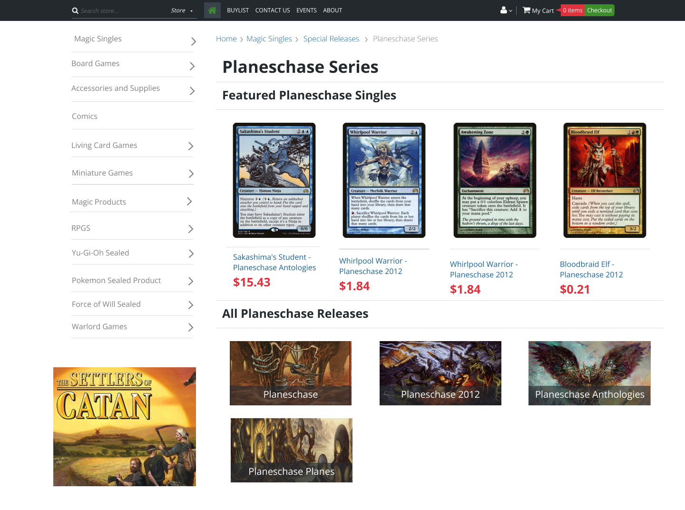Viewport: 685px width, 510px height.
Task: Open Yu-Gi-Oh Sealed category link
Action: pyautogui.click(x=100, y=253)
